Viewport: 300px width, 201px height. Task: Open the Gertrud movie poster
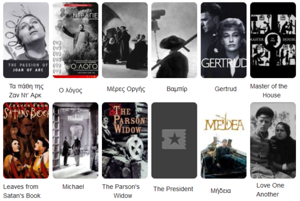point(223,40)
